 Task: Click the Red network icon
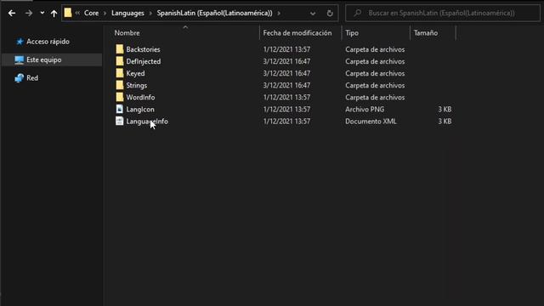tap(19, 78)
